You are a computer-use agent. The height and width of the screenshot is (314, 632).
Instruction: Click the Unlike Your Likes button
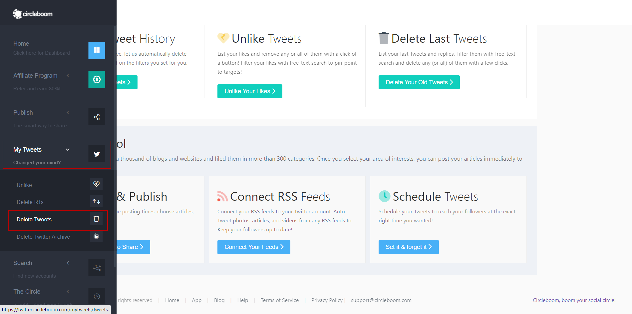click(x=250, y=91)
